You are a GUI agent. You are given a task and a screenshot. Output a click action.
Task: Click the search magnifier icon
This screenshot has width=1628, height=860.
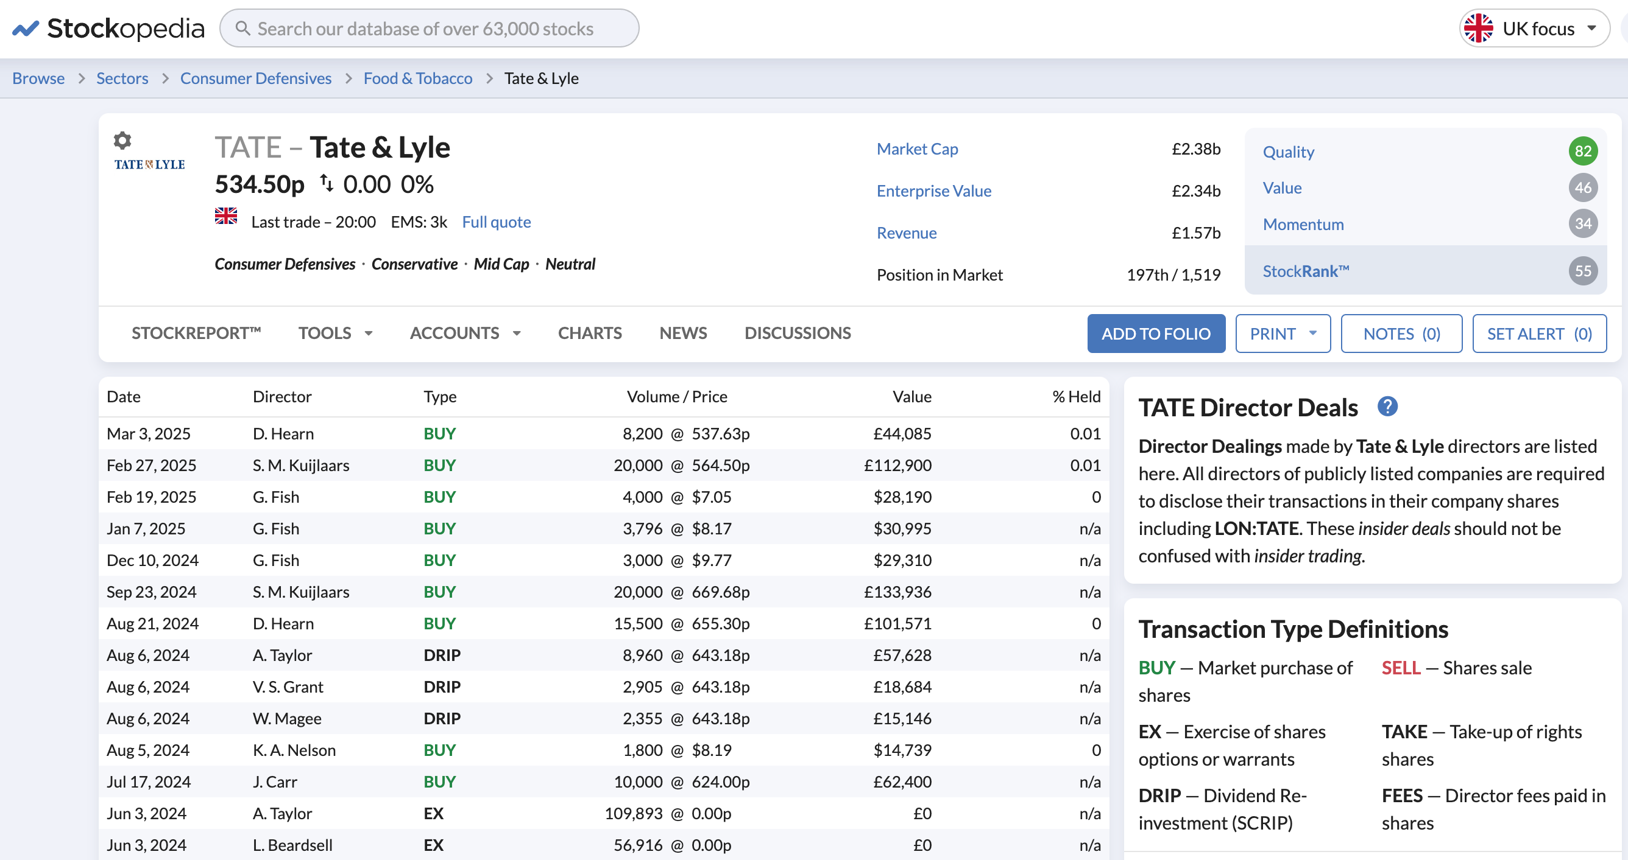[x=242, y=29]
